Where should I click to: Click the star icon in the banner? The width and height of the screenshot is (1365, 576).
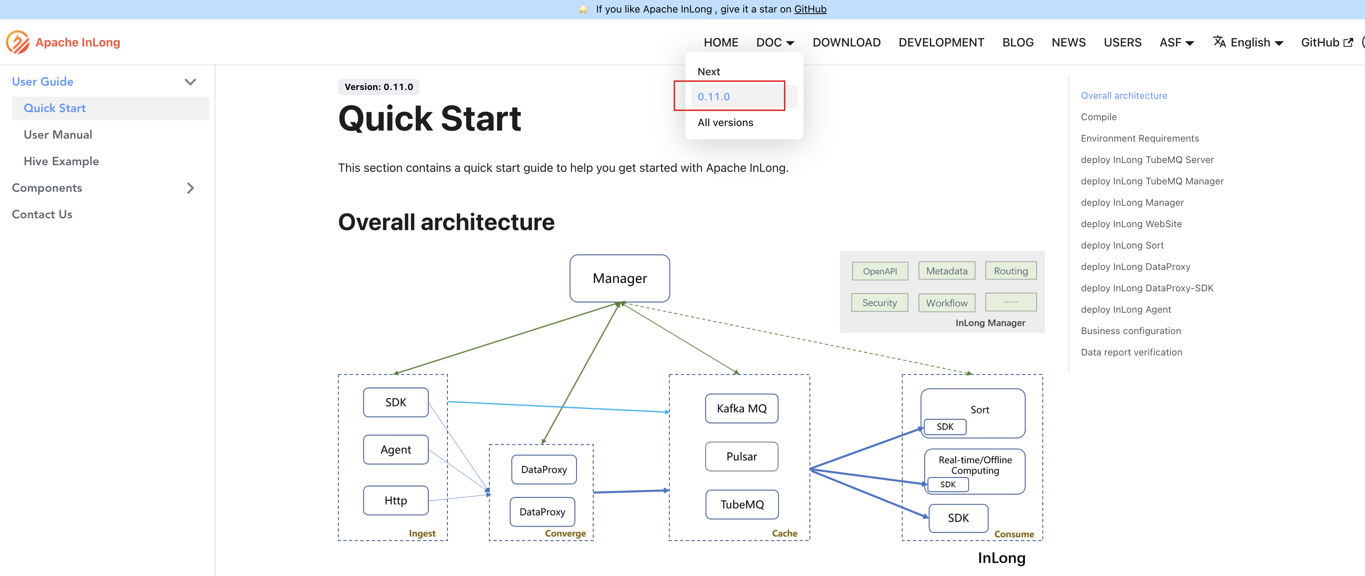[583, 9]
